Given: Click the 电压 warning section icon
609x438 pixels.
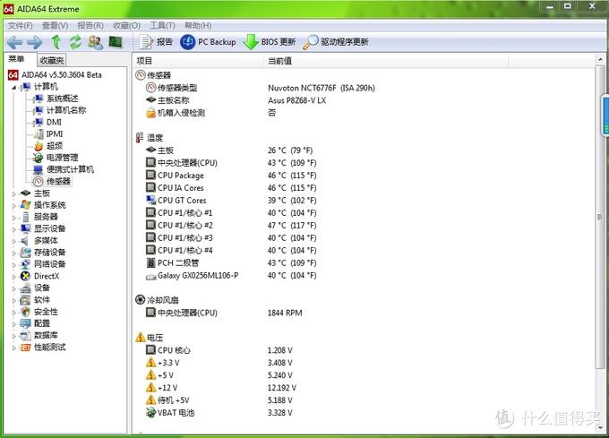Looking at the screenshot, I should pyautogui.click(x=141, y=338).
